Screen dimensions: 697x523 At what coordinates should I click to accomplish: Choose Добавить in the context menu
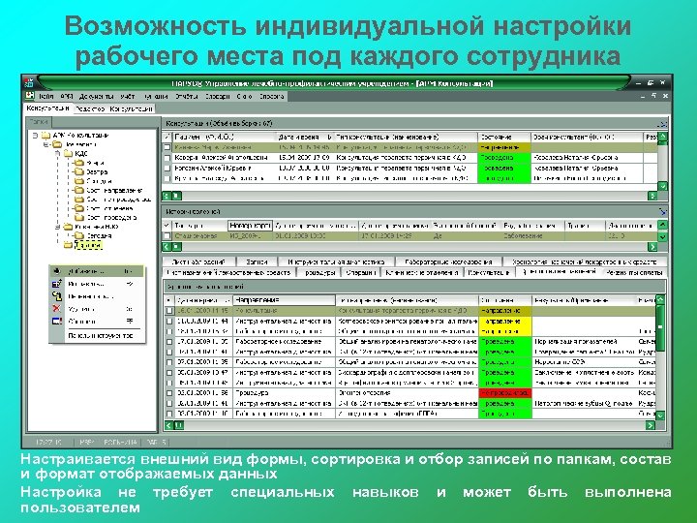coord(97,271)
